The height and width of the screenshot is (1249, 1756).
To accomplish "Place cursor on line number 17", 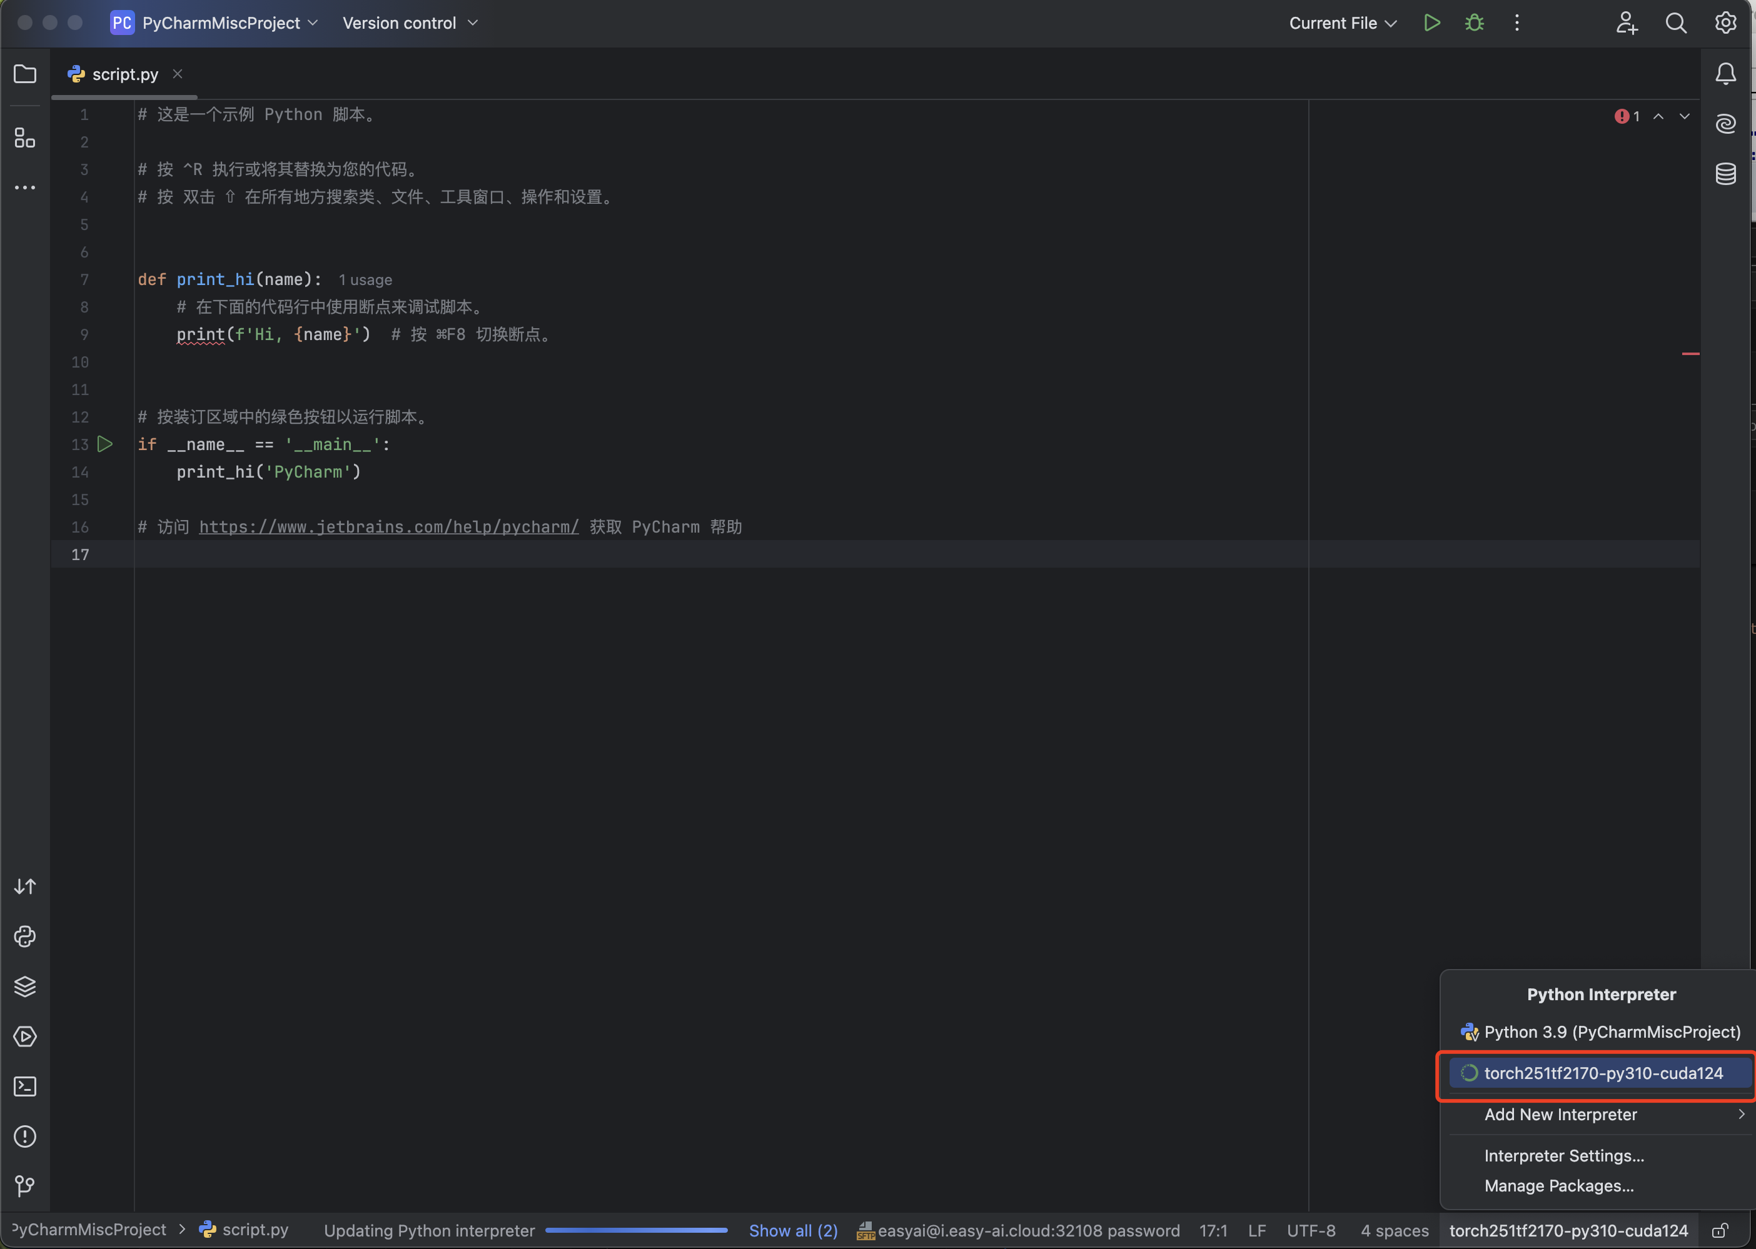I will tap(80, 554).
